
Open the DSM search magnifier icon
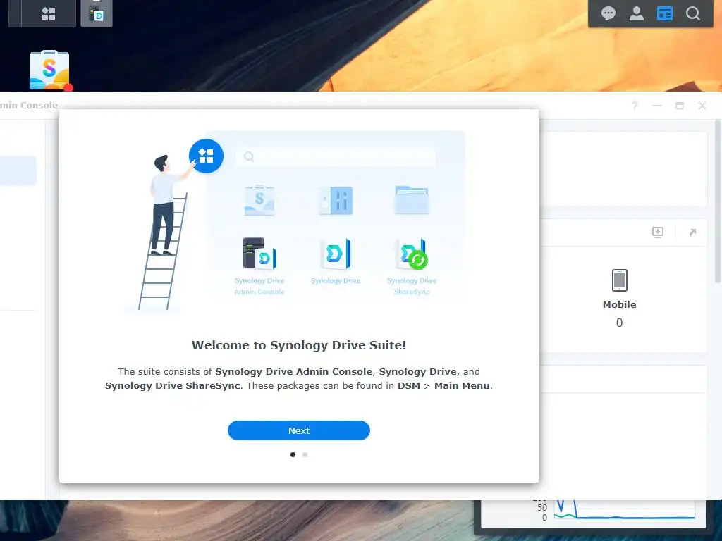click(x=692, y=13)
